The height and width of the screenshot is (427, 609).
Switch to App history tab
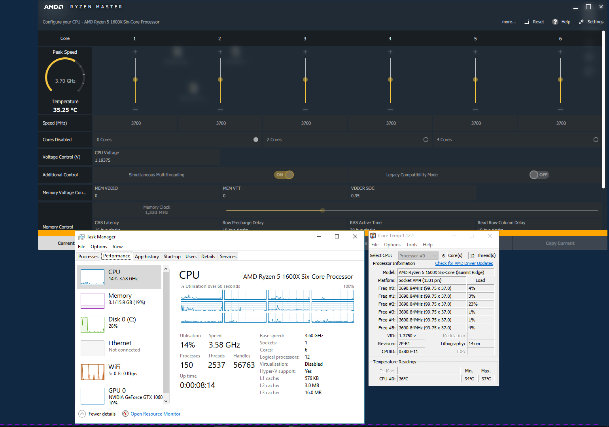tap(147, 257)
